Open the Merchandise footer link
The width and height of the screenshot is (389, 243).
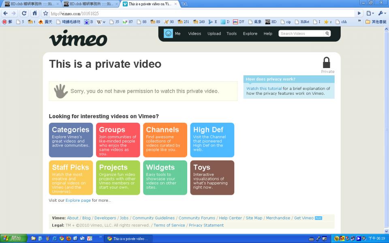pos(278,218)
